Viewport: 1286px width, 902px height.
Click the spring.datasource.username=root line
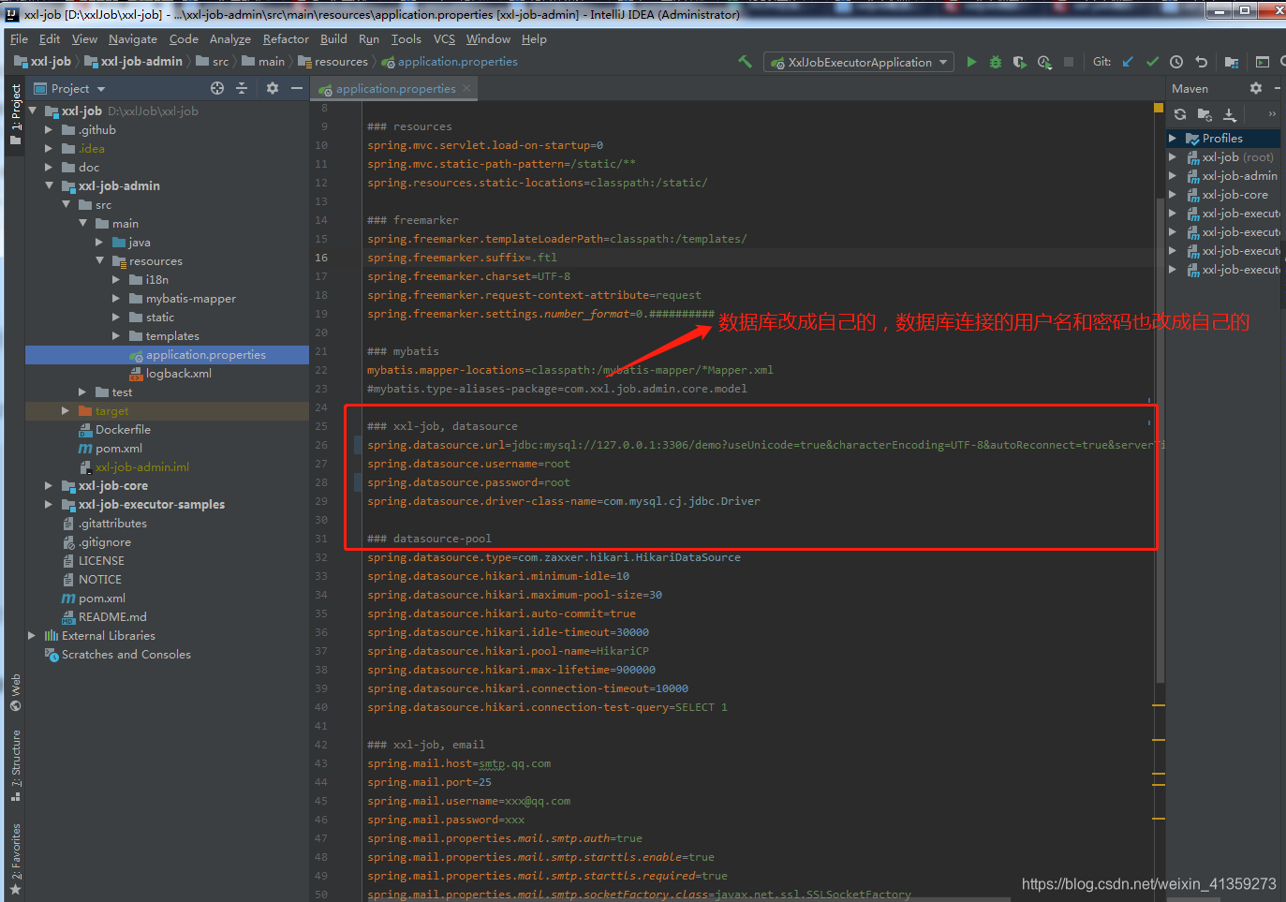coord(468,464)
